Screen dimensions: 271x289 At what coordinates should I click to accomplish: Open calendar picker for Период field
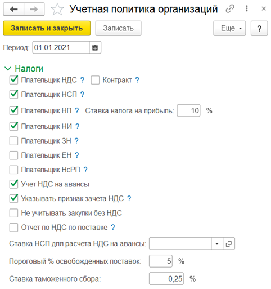95,47
